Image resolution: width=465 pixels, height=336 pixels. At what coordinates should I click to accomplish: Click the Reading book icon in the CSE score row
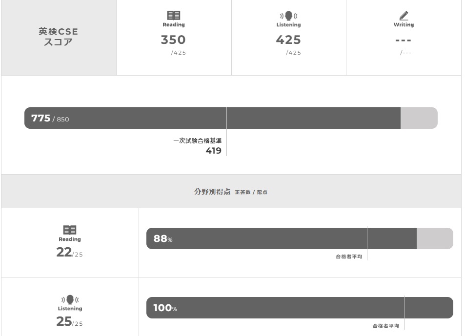(174, 16)
